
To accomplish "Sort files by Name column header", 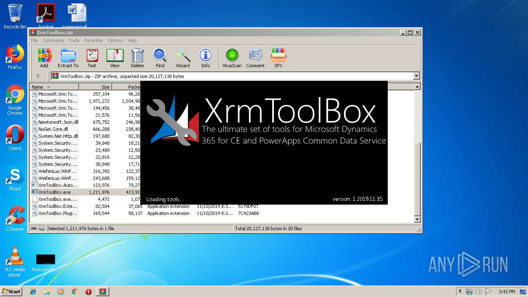I will click(54, 87).
